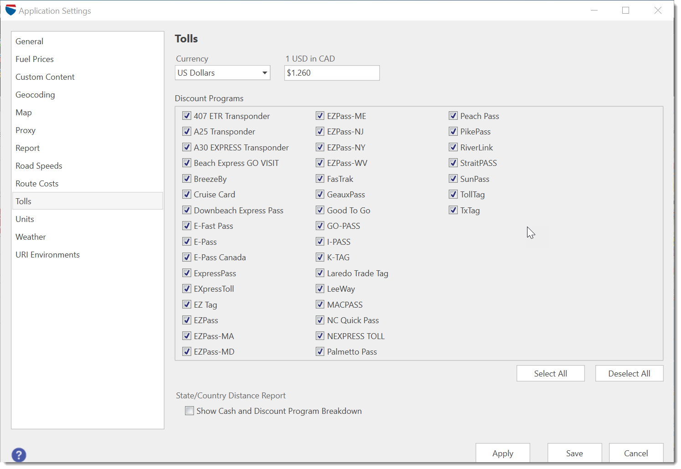Toggle ExpressPass checkbox
681x469 pixels.
(x=187, y=273)
